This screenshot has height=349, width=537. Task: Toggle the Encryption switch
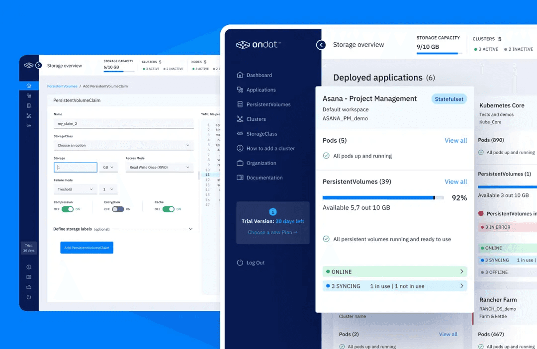point(118,209)
